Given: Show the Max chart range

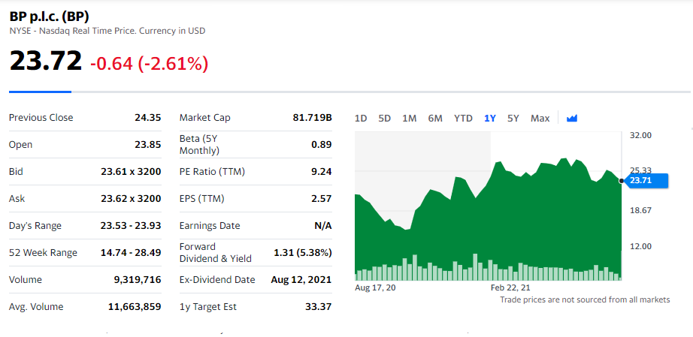Looking at the screenshot, I should tap(540, 119).
